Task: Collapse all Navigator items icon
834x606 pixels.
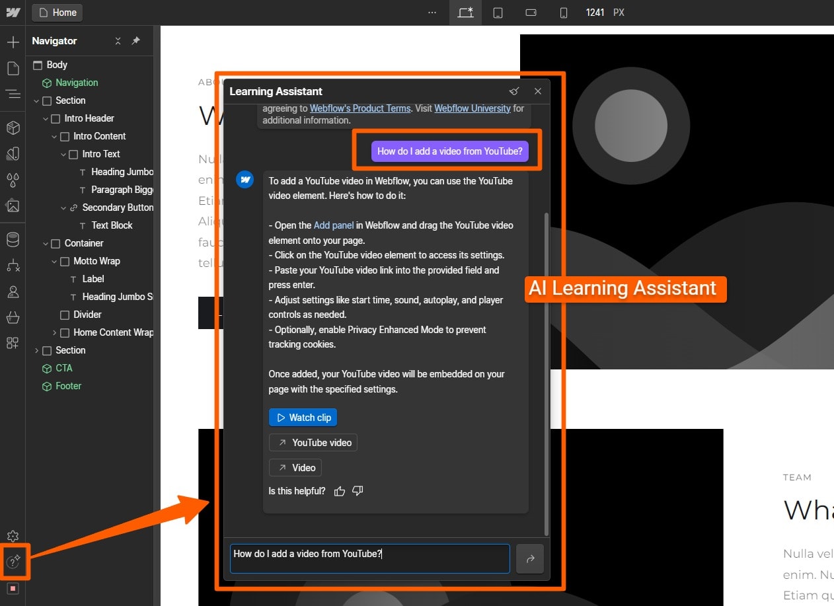Action: (x=118, y=41)
